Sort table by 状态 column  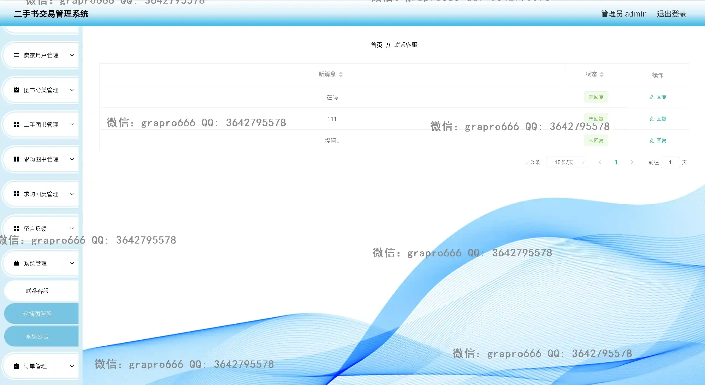tap(602, 74)
